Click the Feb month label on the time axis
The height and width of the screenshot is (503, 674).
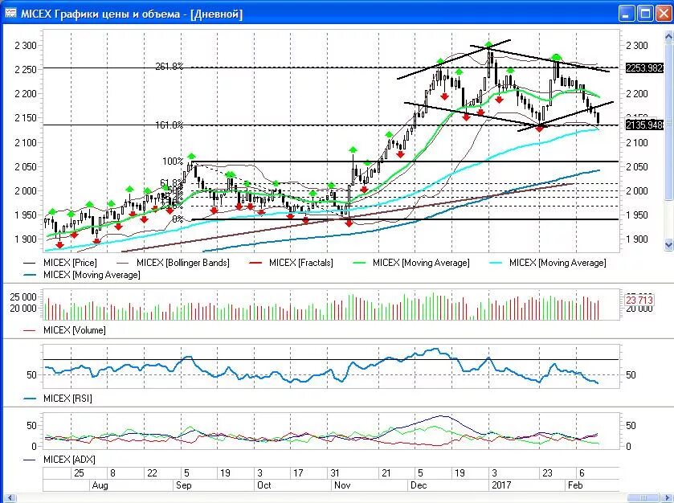(x=575, y=485)
